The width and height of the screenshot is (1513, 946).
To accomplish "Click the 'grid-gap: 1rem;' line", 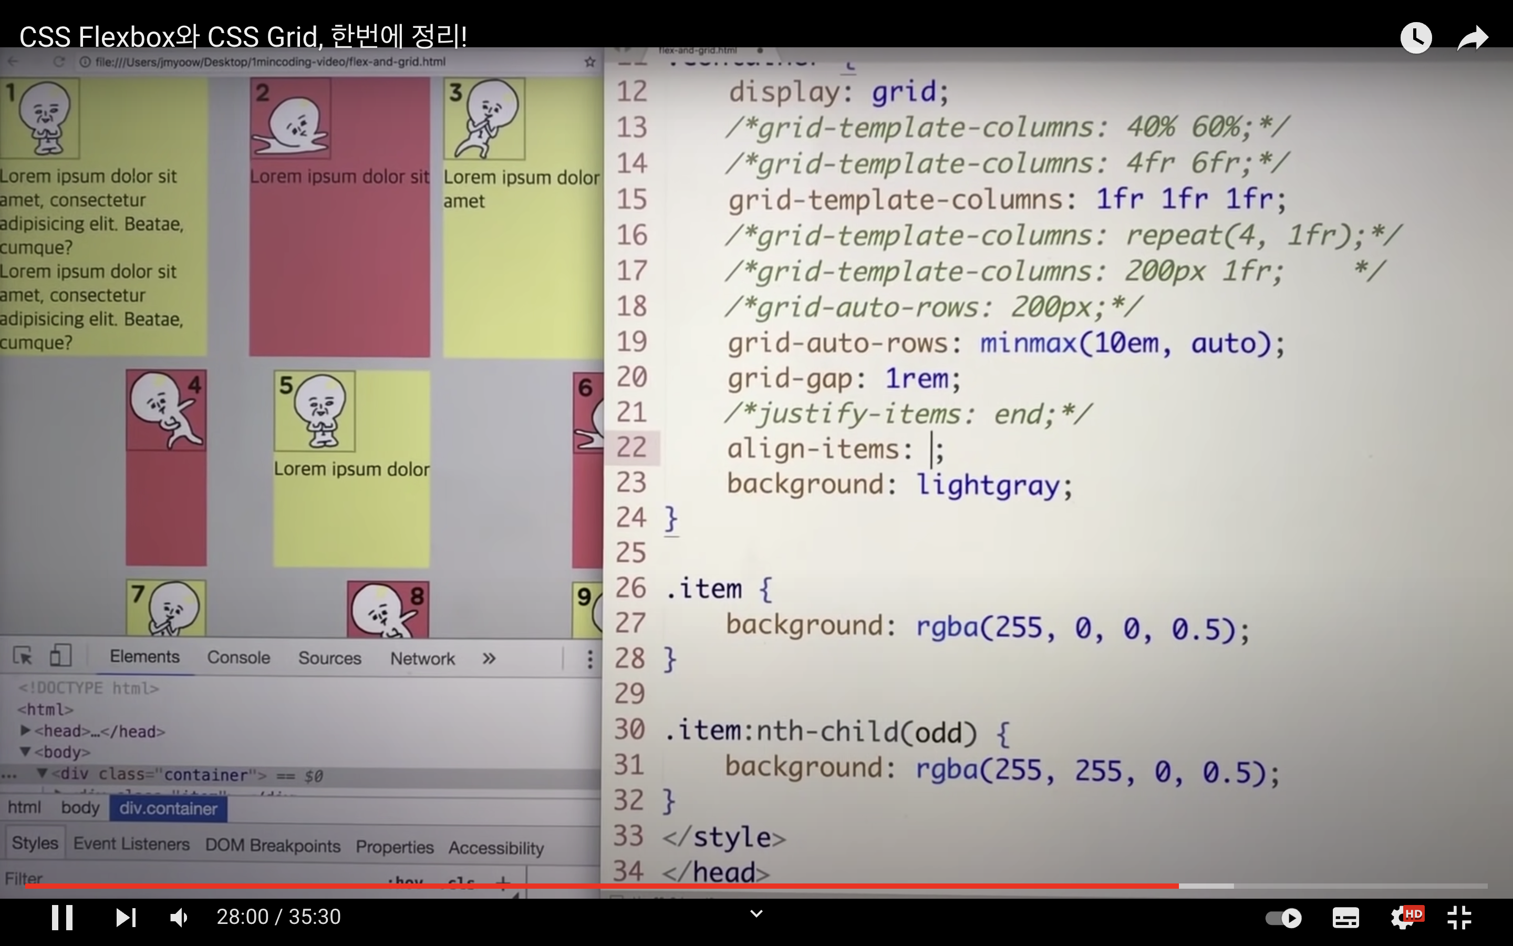I will pyautogui.click(x=844, y=378).
